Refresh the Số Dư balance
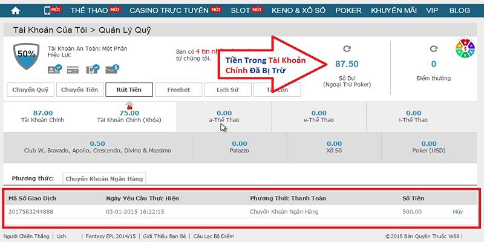Viewport: 484px width, 242px height. 347,48
